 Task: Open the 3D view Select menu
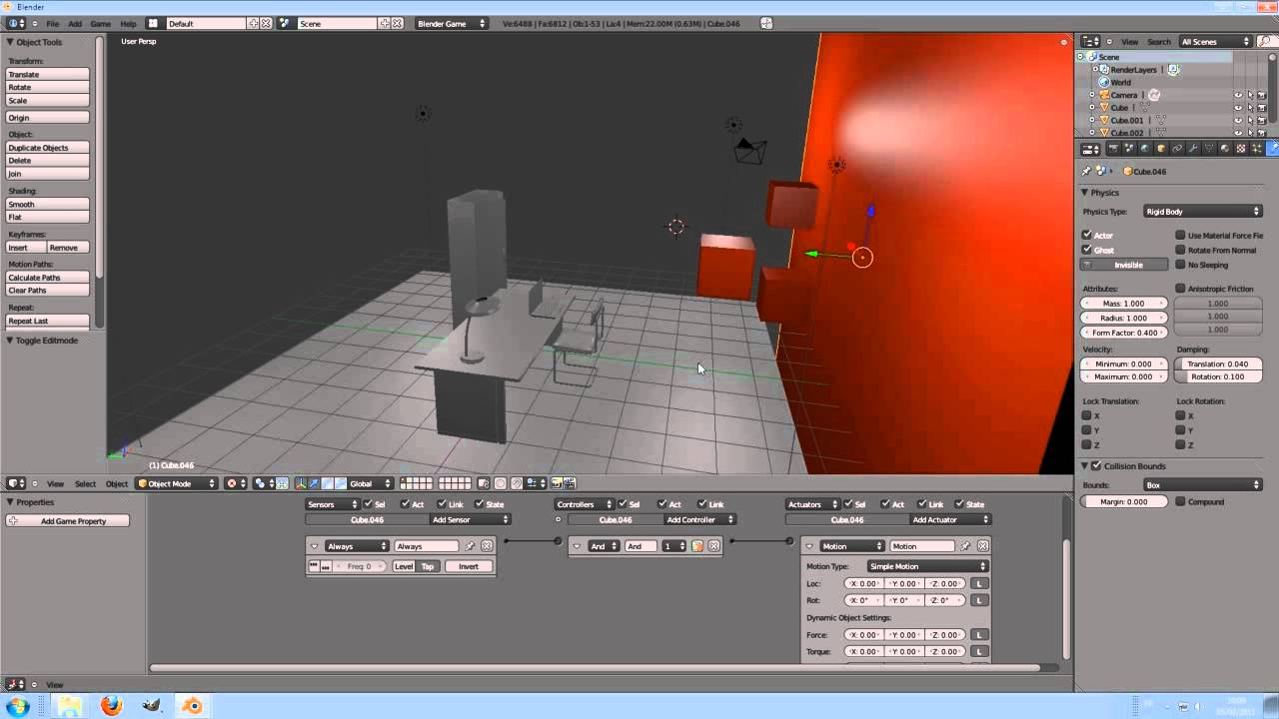[x=85, y=483]
